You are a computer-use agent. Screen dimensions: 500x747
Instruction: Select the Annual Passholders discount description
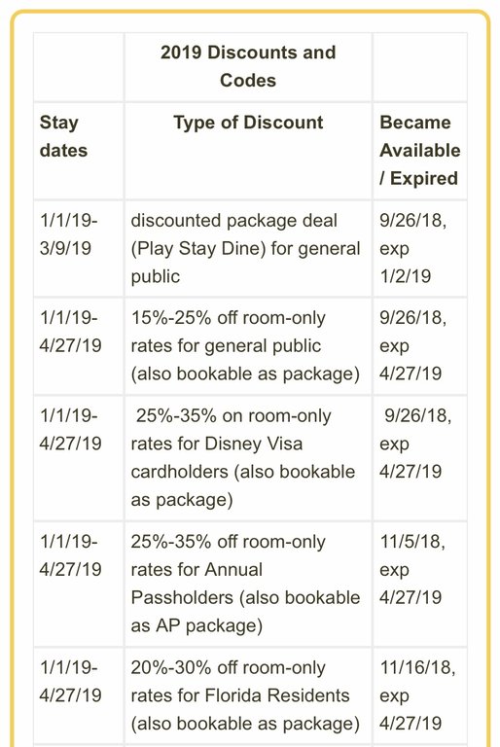[245, 584]
